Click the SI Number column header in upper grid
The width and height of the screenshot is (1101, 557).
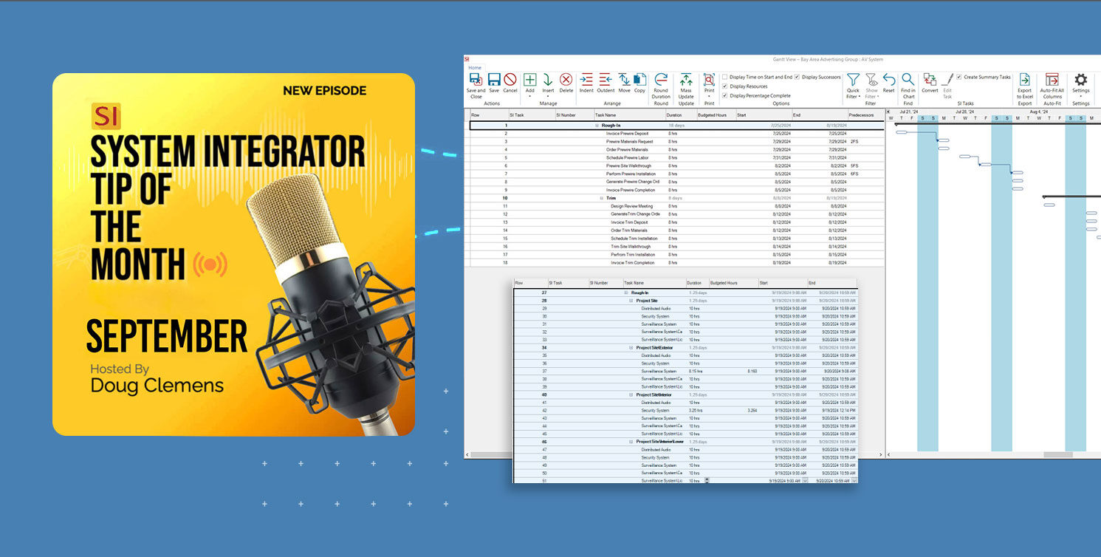[x=574, y=115]
